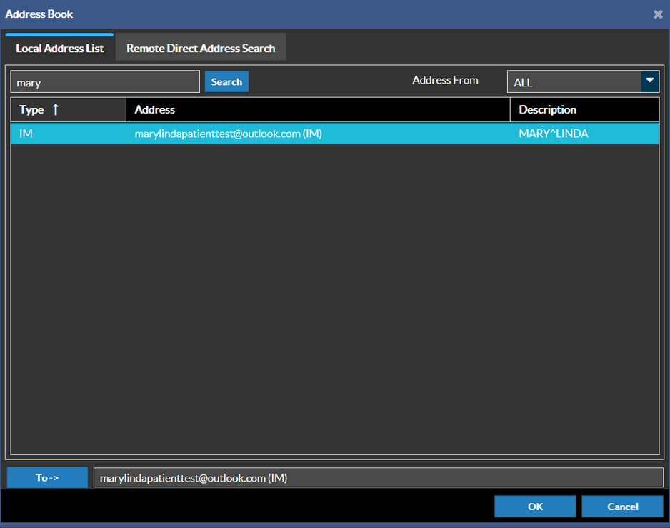Switch to Local Address List tab
The image size is (670, 528).
pos(60,49)
